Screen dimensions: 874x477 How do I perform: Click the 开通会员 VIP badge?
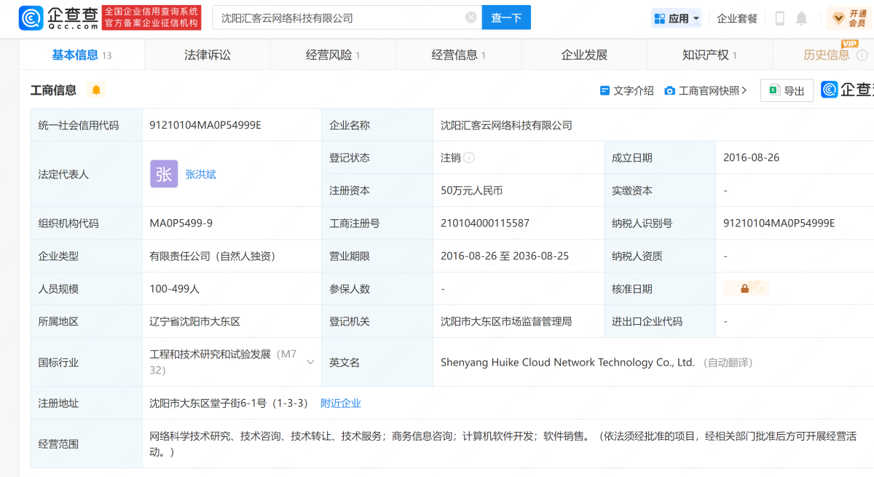(849, 18)
